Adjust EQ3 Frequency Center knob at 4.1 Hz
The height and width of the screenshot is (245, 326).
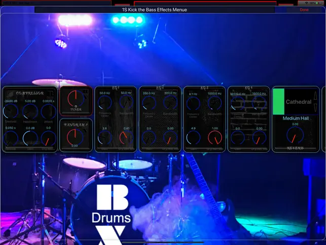click(x=193, y=103)
